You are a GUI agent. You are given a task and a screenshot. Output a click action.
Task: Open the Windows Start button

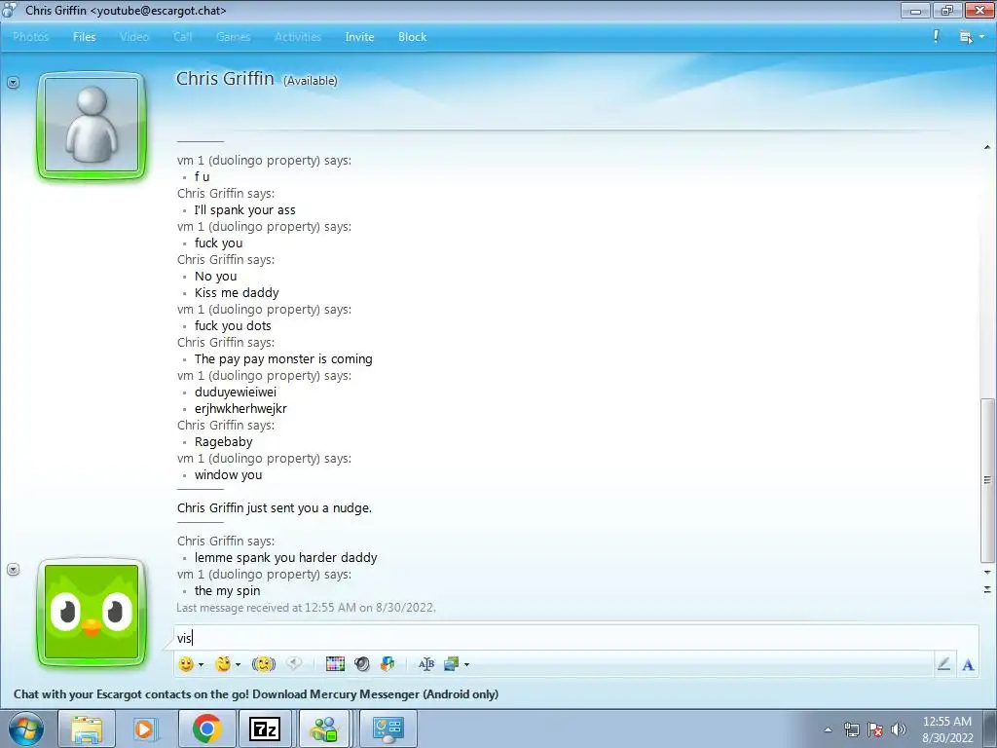click(x=26, y=729)
